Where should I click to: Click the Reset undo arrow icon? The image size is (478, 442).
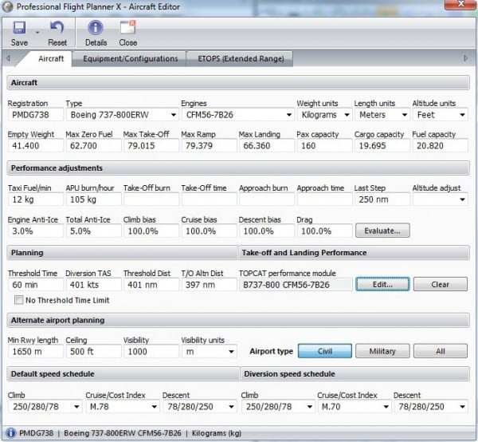point(57,28)
